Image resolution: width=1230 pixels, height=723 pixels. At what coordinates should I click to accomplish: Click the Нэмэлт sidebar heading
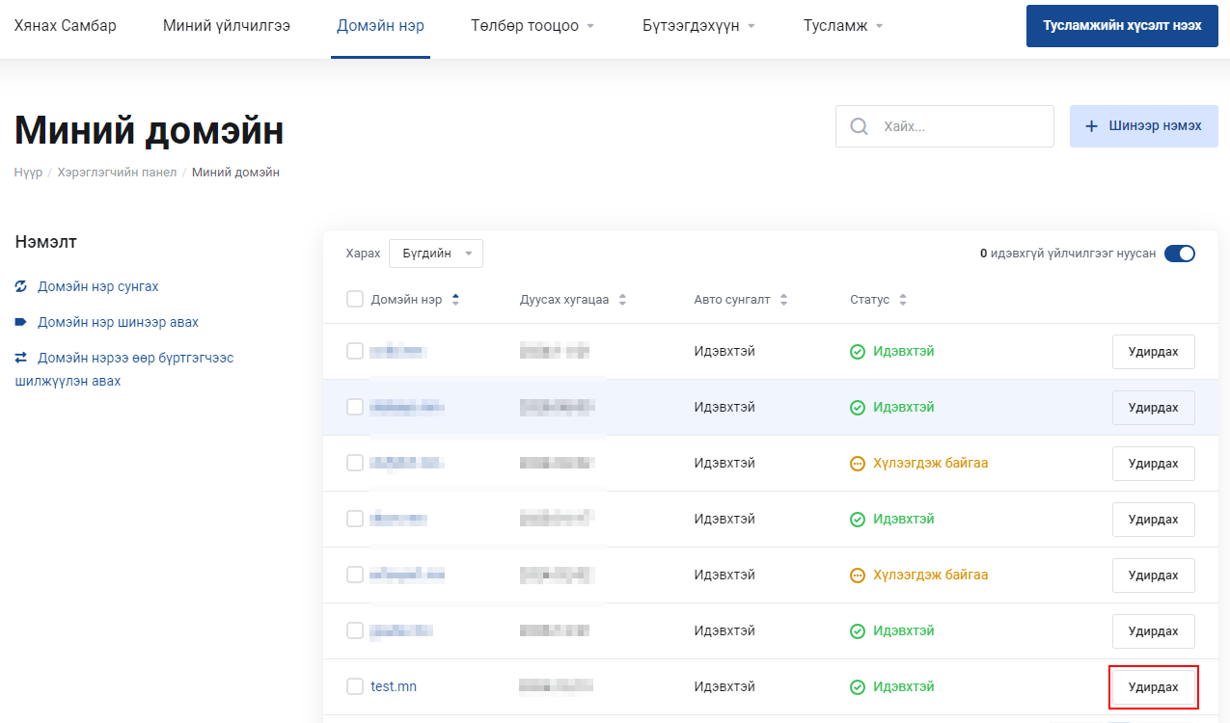(46, 242)
